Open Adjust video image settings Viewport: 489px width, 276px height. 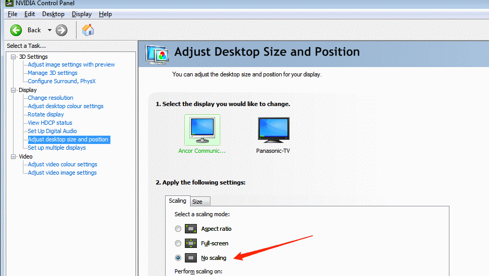(62, 173)
